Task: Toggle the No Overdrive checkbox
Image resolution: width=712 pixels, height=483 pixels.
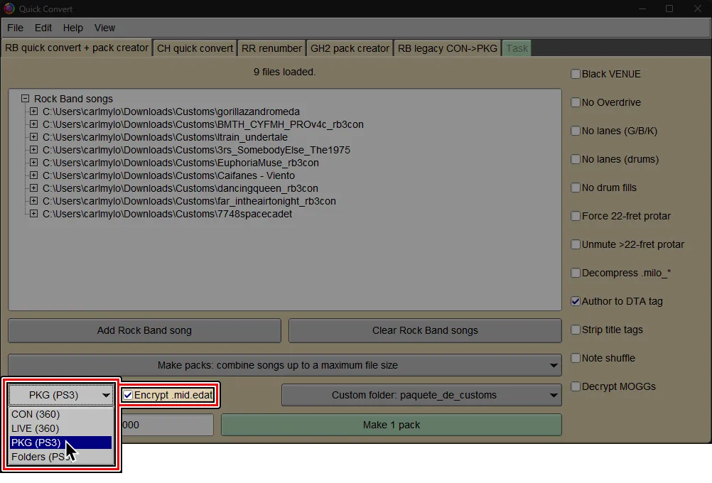Action: pyautogui.click(x=575, y=102)
